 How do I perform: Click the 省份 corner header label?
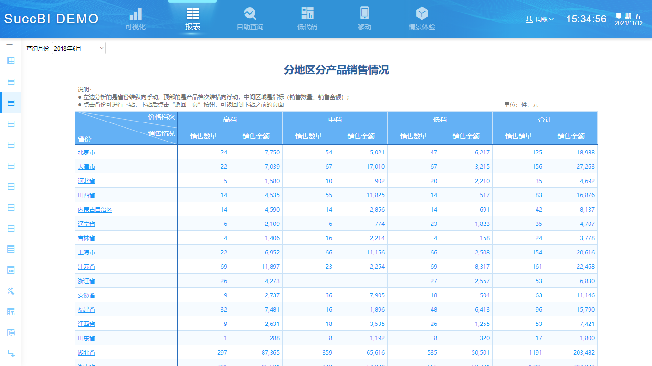click(84, 140)
